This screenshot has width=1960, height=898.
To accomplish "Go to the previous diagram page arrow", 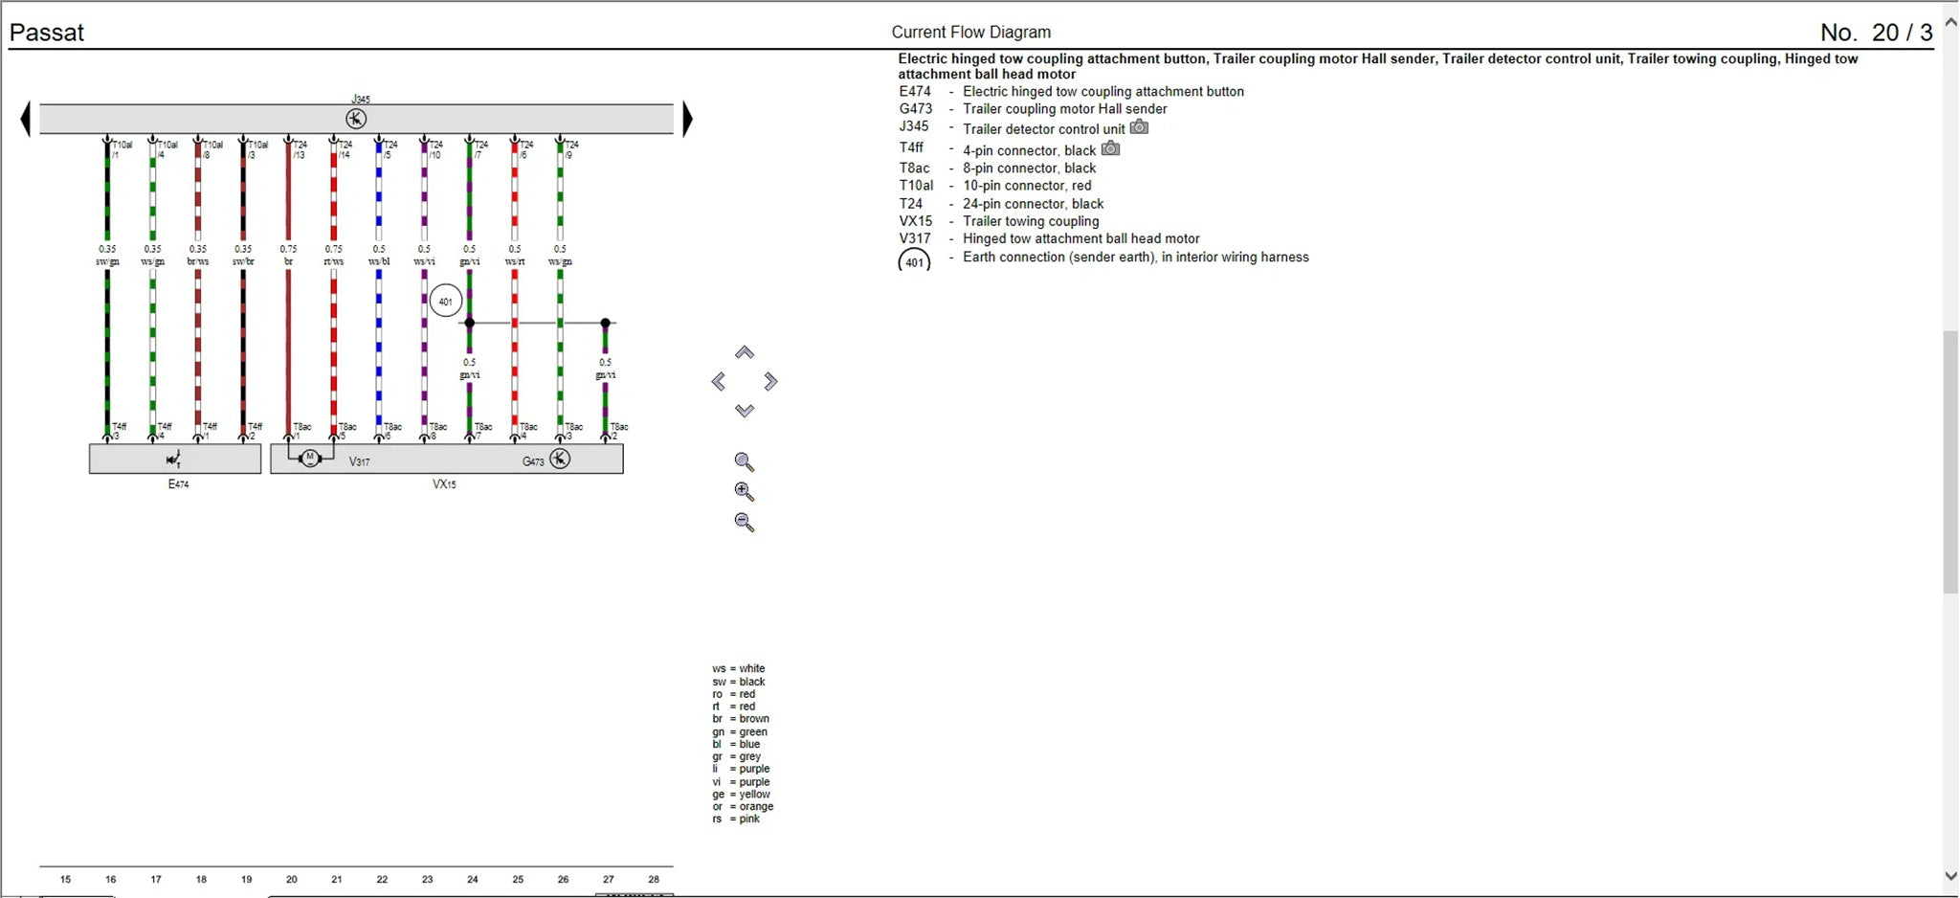I will click(26, 120).
